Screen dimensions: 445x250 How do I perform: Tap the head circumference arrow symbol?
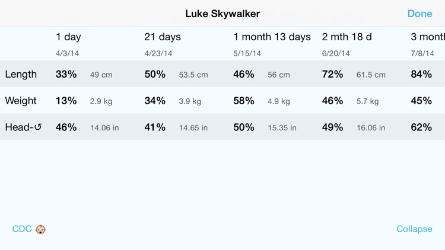click(38, 127)
